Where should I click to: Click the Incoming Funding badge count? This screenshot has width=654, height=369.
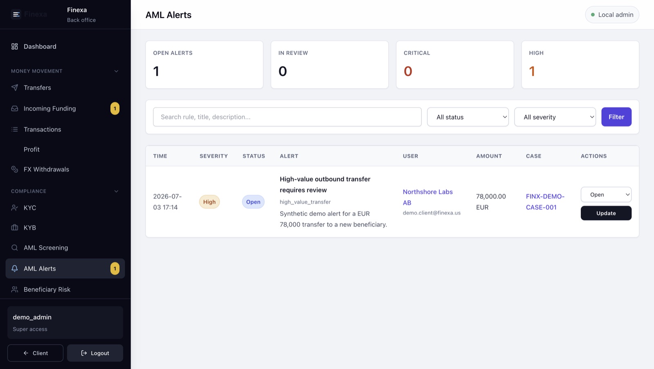[x=115, y=108]
